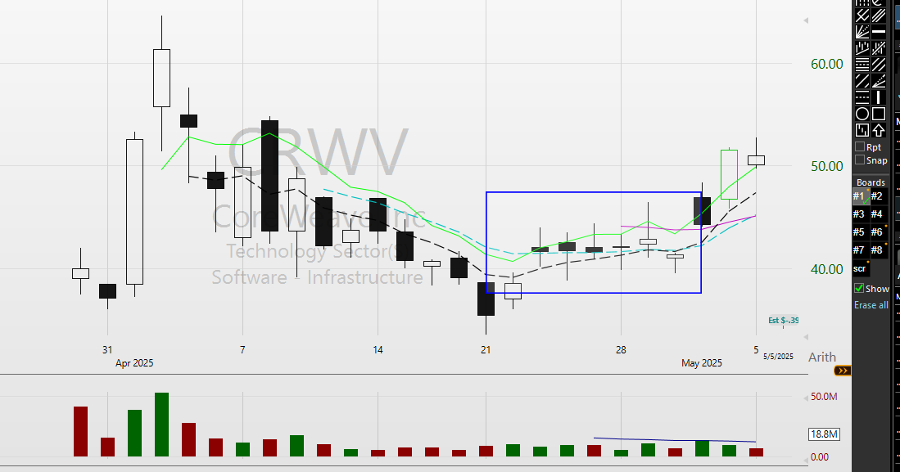This screenshot has width=900, height=472.
Task: Switch to drawing board #8
Action: coord(878,250)
